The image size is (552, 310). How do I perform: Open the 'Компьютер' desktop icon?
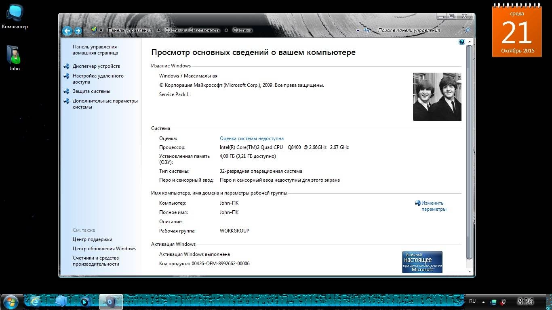pyautogui.click(x=15, y=16)
